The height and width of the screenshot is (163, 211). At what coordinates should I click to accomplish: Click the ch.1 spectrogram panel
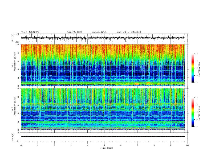103,65
